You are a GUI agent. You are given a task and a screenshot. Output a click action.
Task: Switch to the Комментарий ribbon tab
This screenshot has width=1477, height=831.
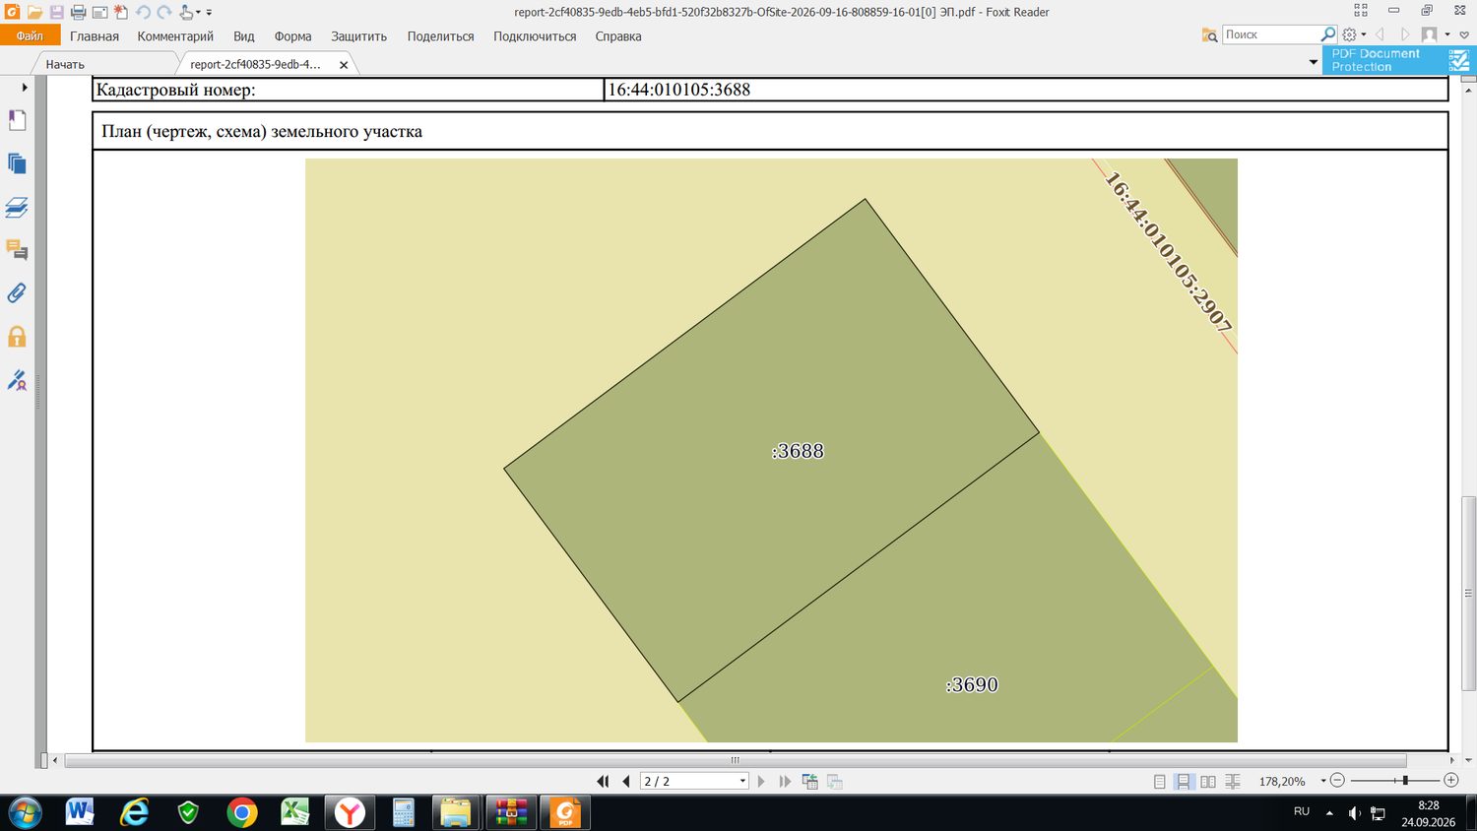click(x=175, y=36)
